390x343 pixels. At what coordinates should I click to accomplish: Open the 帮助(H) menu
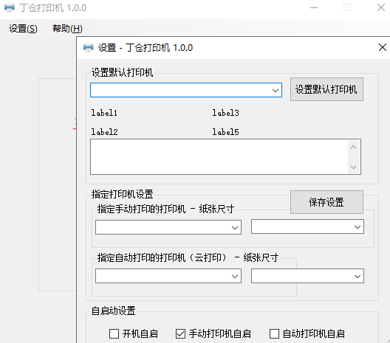(67, 29)
